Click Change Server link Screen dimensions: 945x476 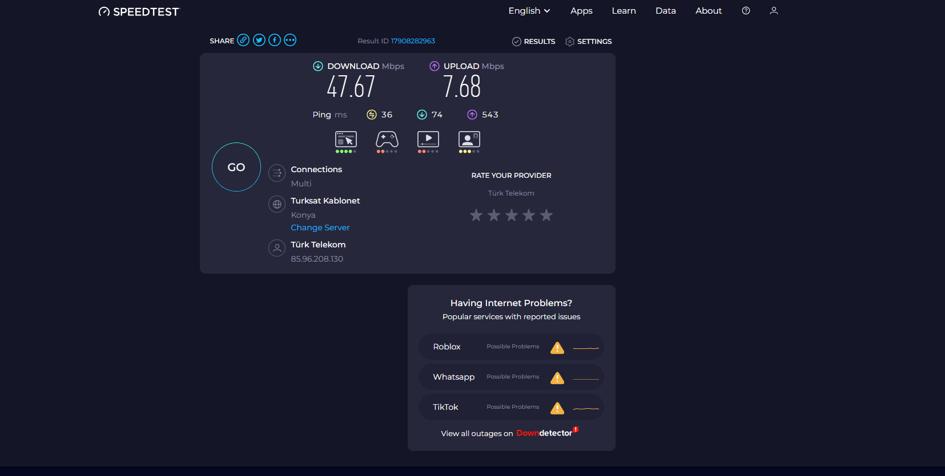click(x=320, y=227)
